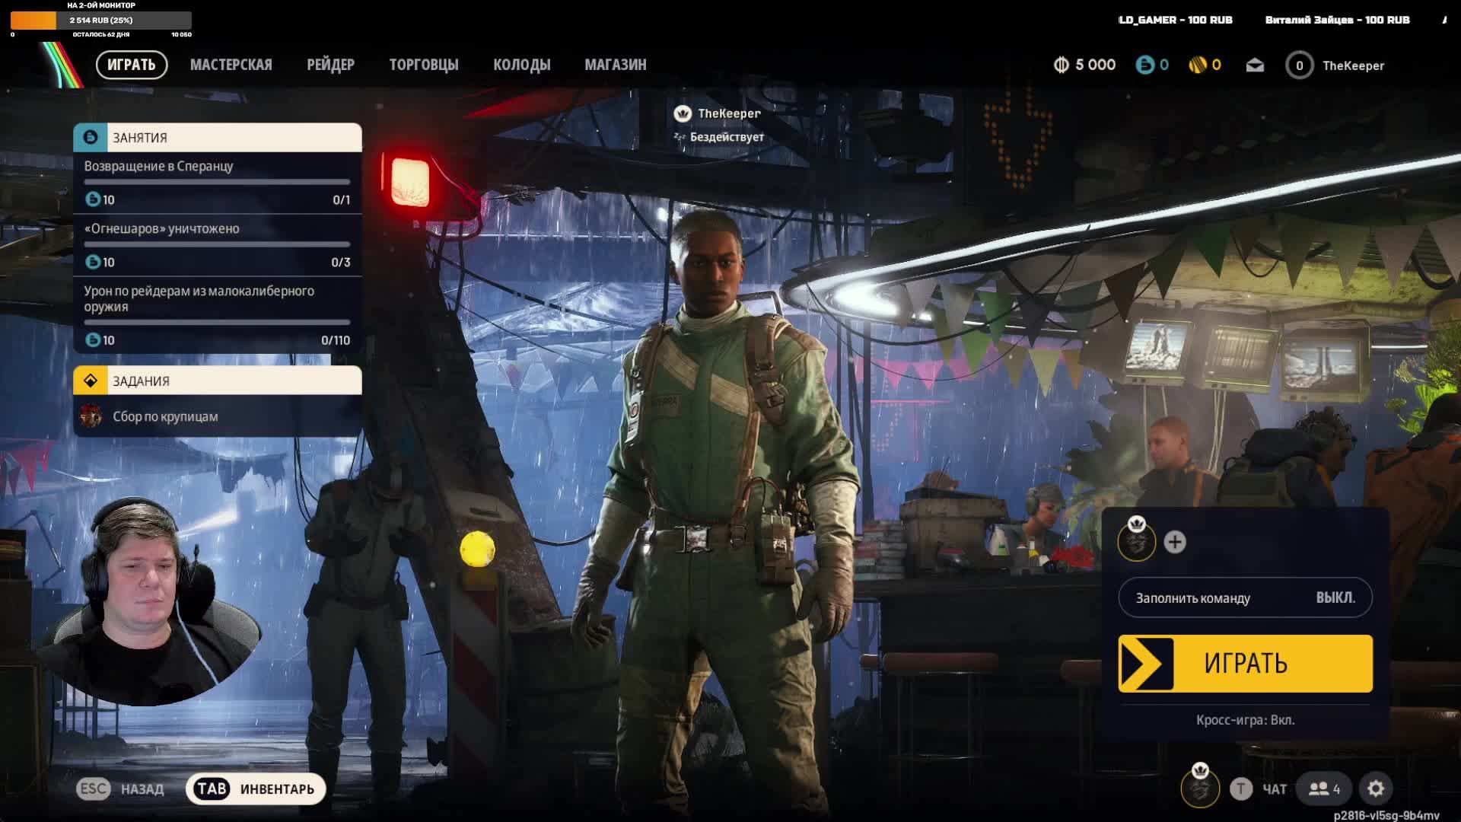Toggle Кросс-игра setting
Image resolution: width=1461 pixels, height=822 pixels.
point(1245,720)
